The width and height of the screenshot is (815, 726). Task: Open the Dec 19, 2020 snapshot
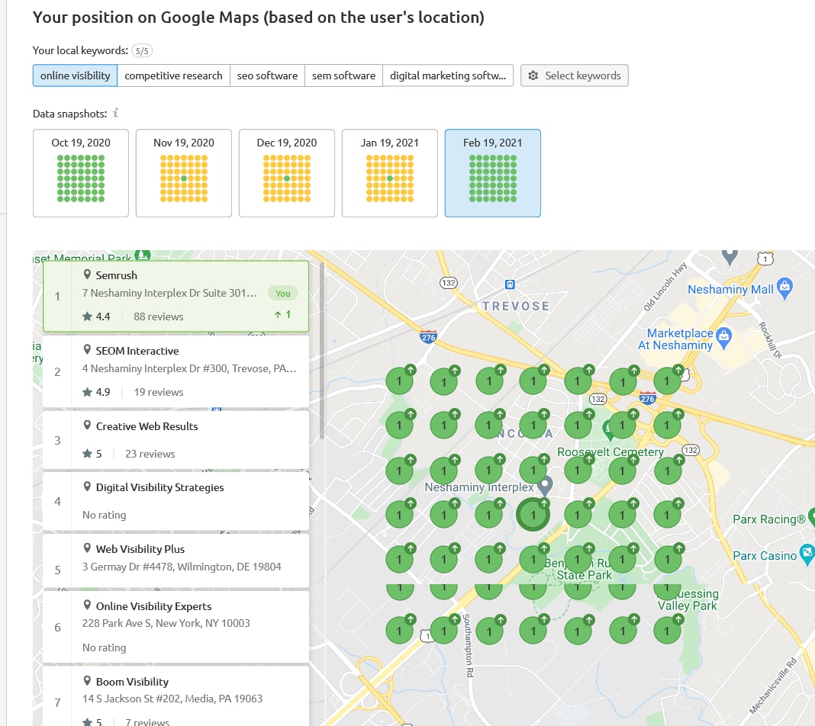pos(286,173)
